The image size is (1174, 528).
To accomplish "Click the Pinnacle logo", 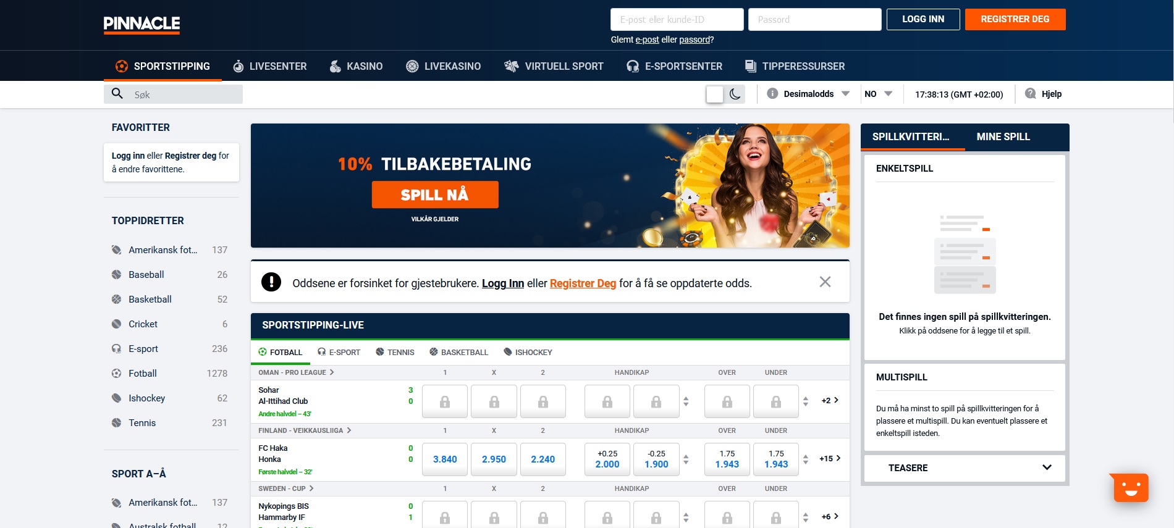I will pyautogui.click(x=141, y=24).
